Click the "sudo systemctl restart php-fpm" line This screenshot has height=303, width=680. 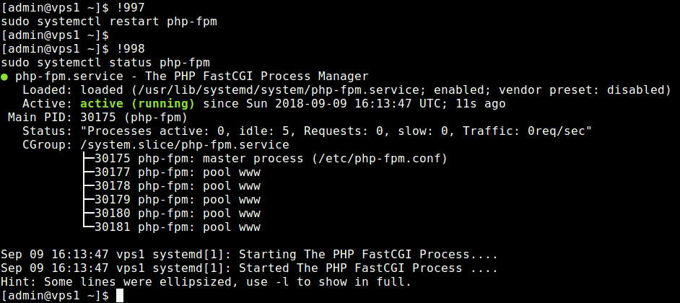[109, 22]
